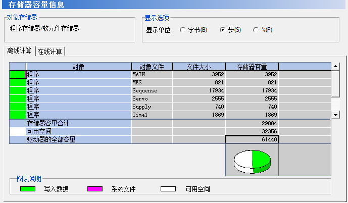Click the magenta 系统文件 legend swatch
Screen dimensions: 348x203
94,189
